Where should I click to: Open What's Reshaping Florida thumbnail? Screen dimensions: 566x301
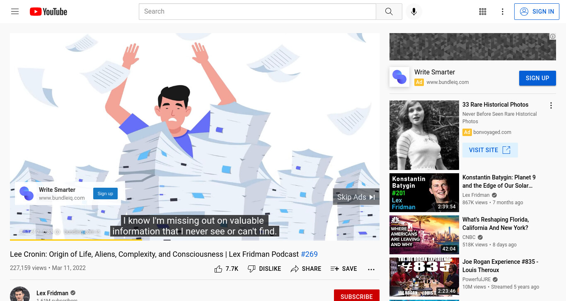pyautogui.click(x=424, y=235)
